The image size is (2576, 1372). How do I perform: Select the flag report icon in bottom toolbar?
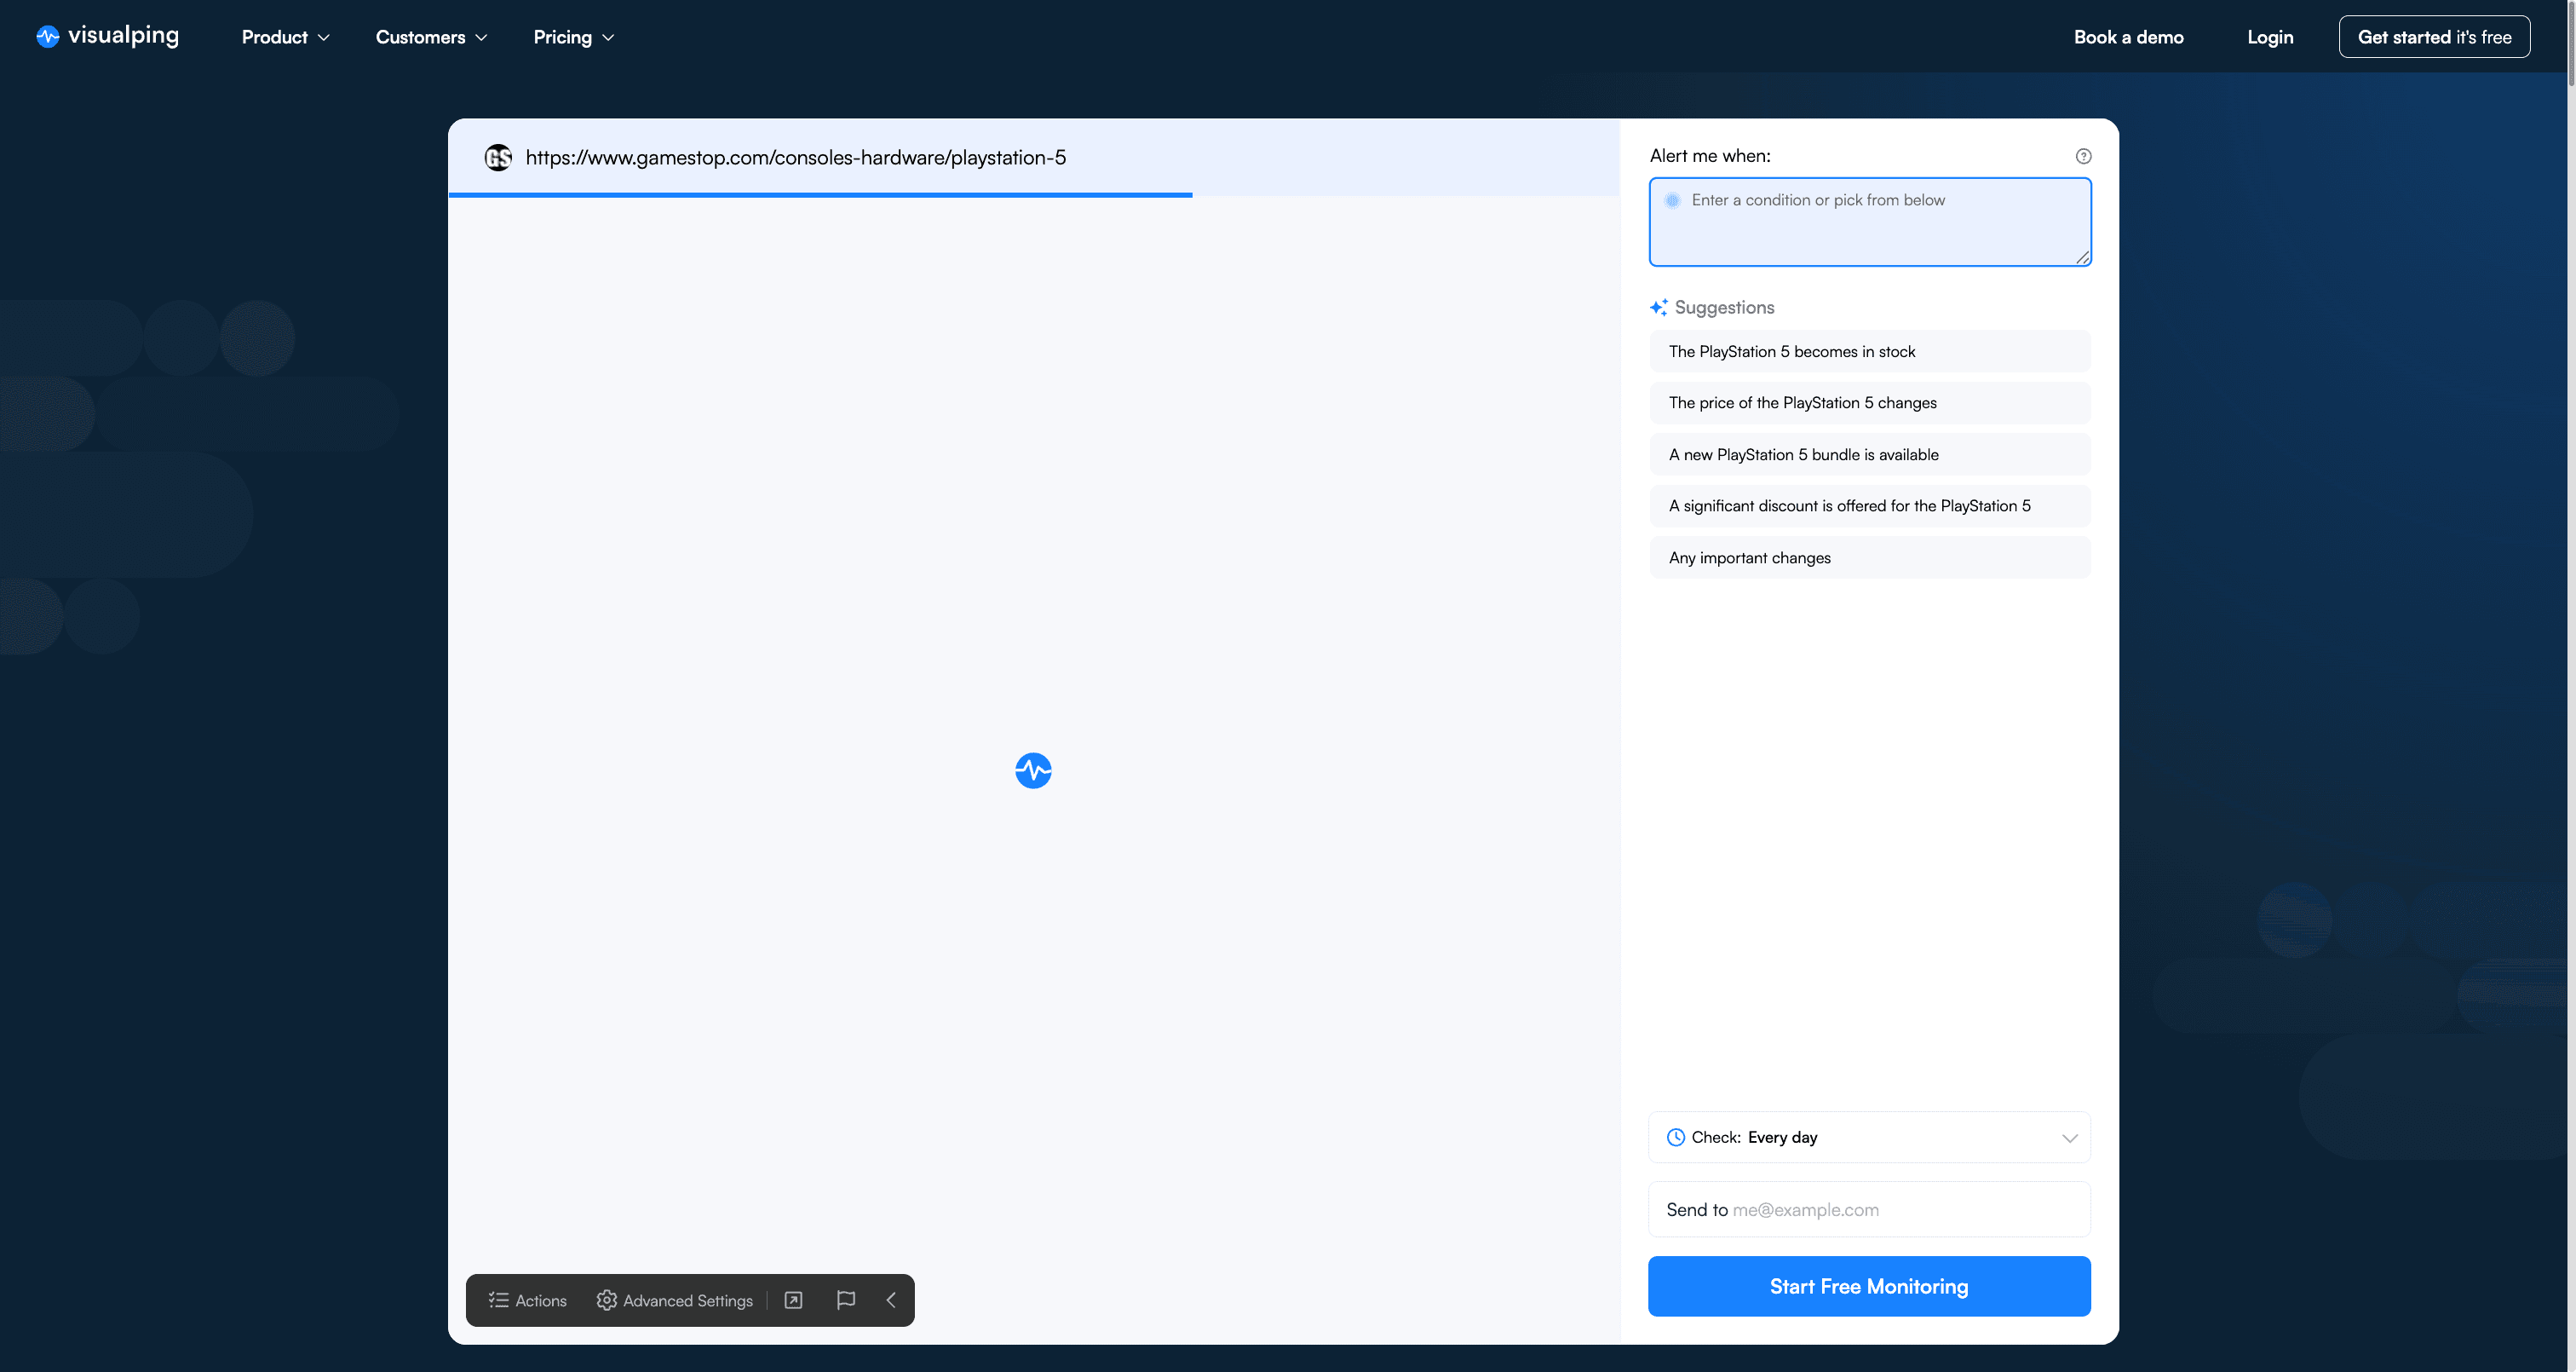[844, 1300]
